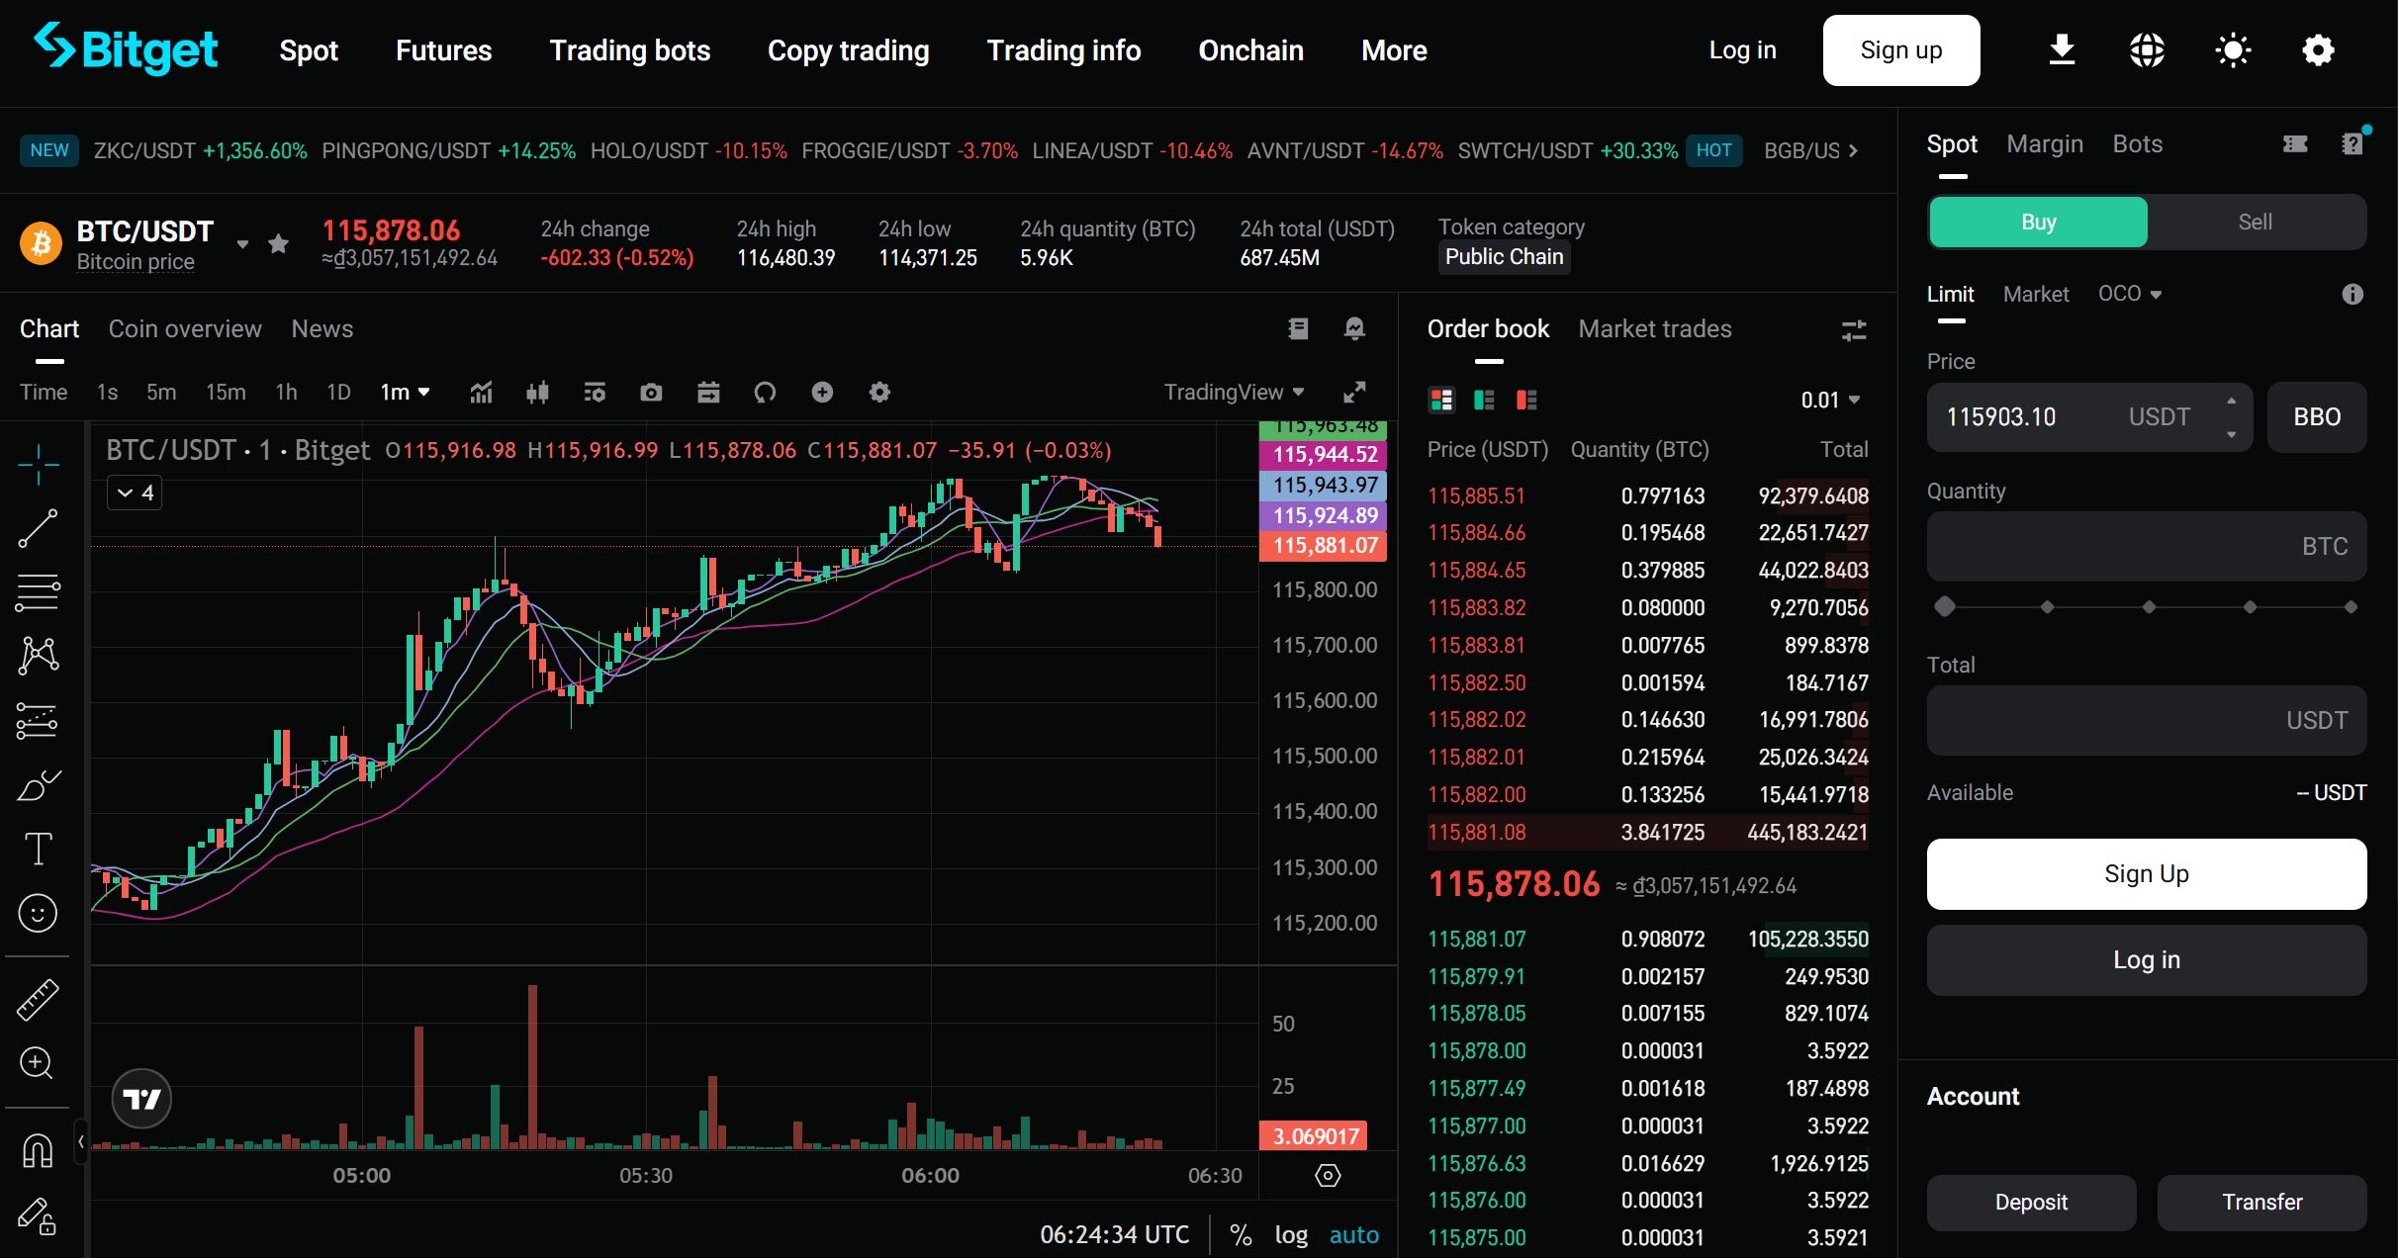2398x1258 pixels.
Task: Open header settings gear icon
Action: 2318,49
